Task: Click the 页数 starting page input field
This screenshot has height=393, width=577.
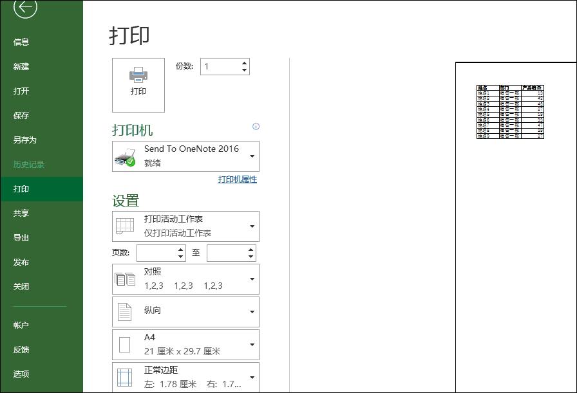Action: point(157,253)
